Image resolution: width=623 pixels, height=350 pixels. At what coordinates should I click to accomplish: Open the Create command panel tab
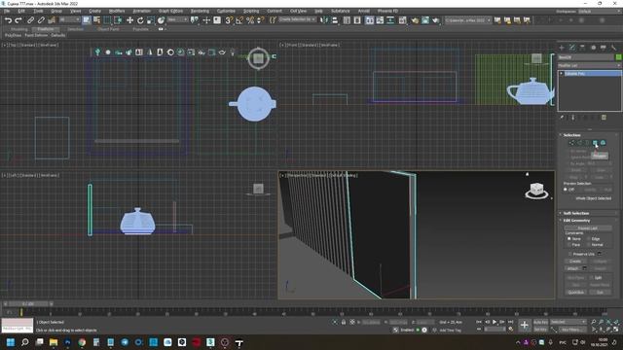(562, 48)
